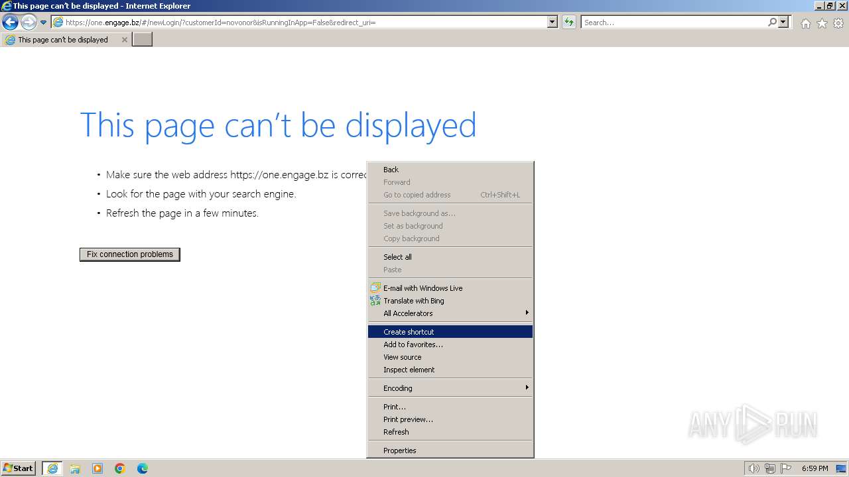Choose Refresh in context menu
Image resolution: width=849 pixels, height=477 pixels.
[x=450, y=432]
